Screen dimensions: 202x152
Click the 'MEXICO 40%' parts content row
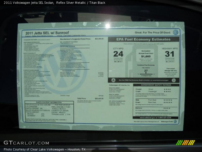[x=36, y=114]
